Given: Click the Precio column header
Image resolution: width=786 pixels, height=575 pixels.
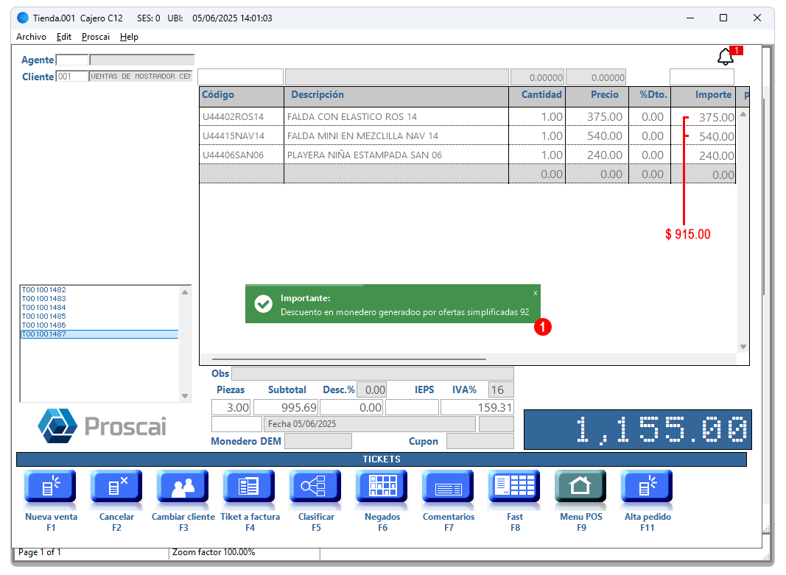Looking at the screenshot, I should point(597,95).
